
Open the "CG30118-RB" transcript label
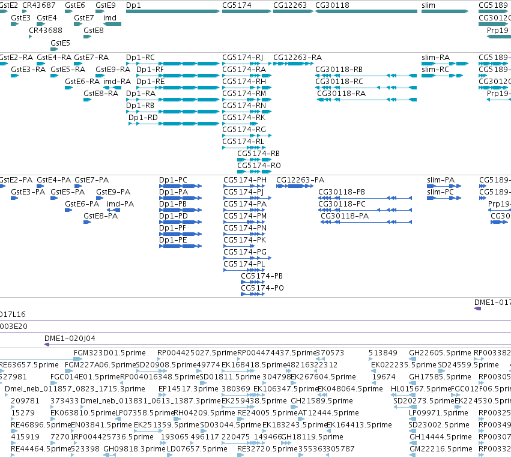339,70
